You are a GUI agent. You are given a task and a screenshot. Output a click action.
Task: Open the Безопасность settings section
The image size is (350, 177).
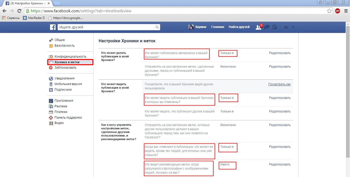coord(65,46)
